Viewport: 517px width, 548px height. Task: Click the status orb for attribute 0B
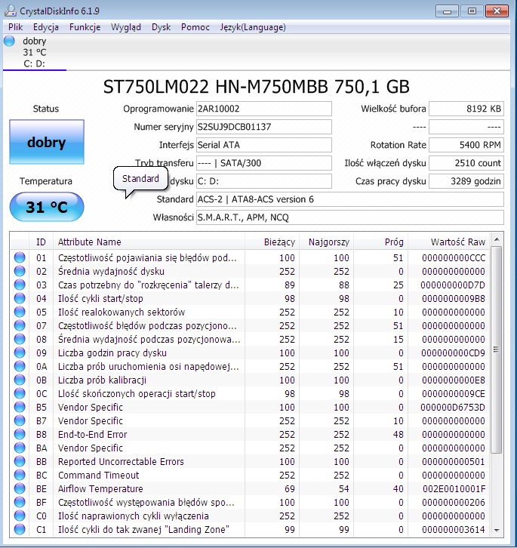point(20,380)
